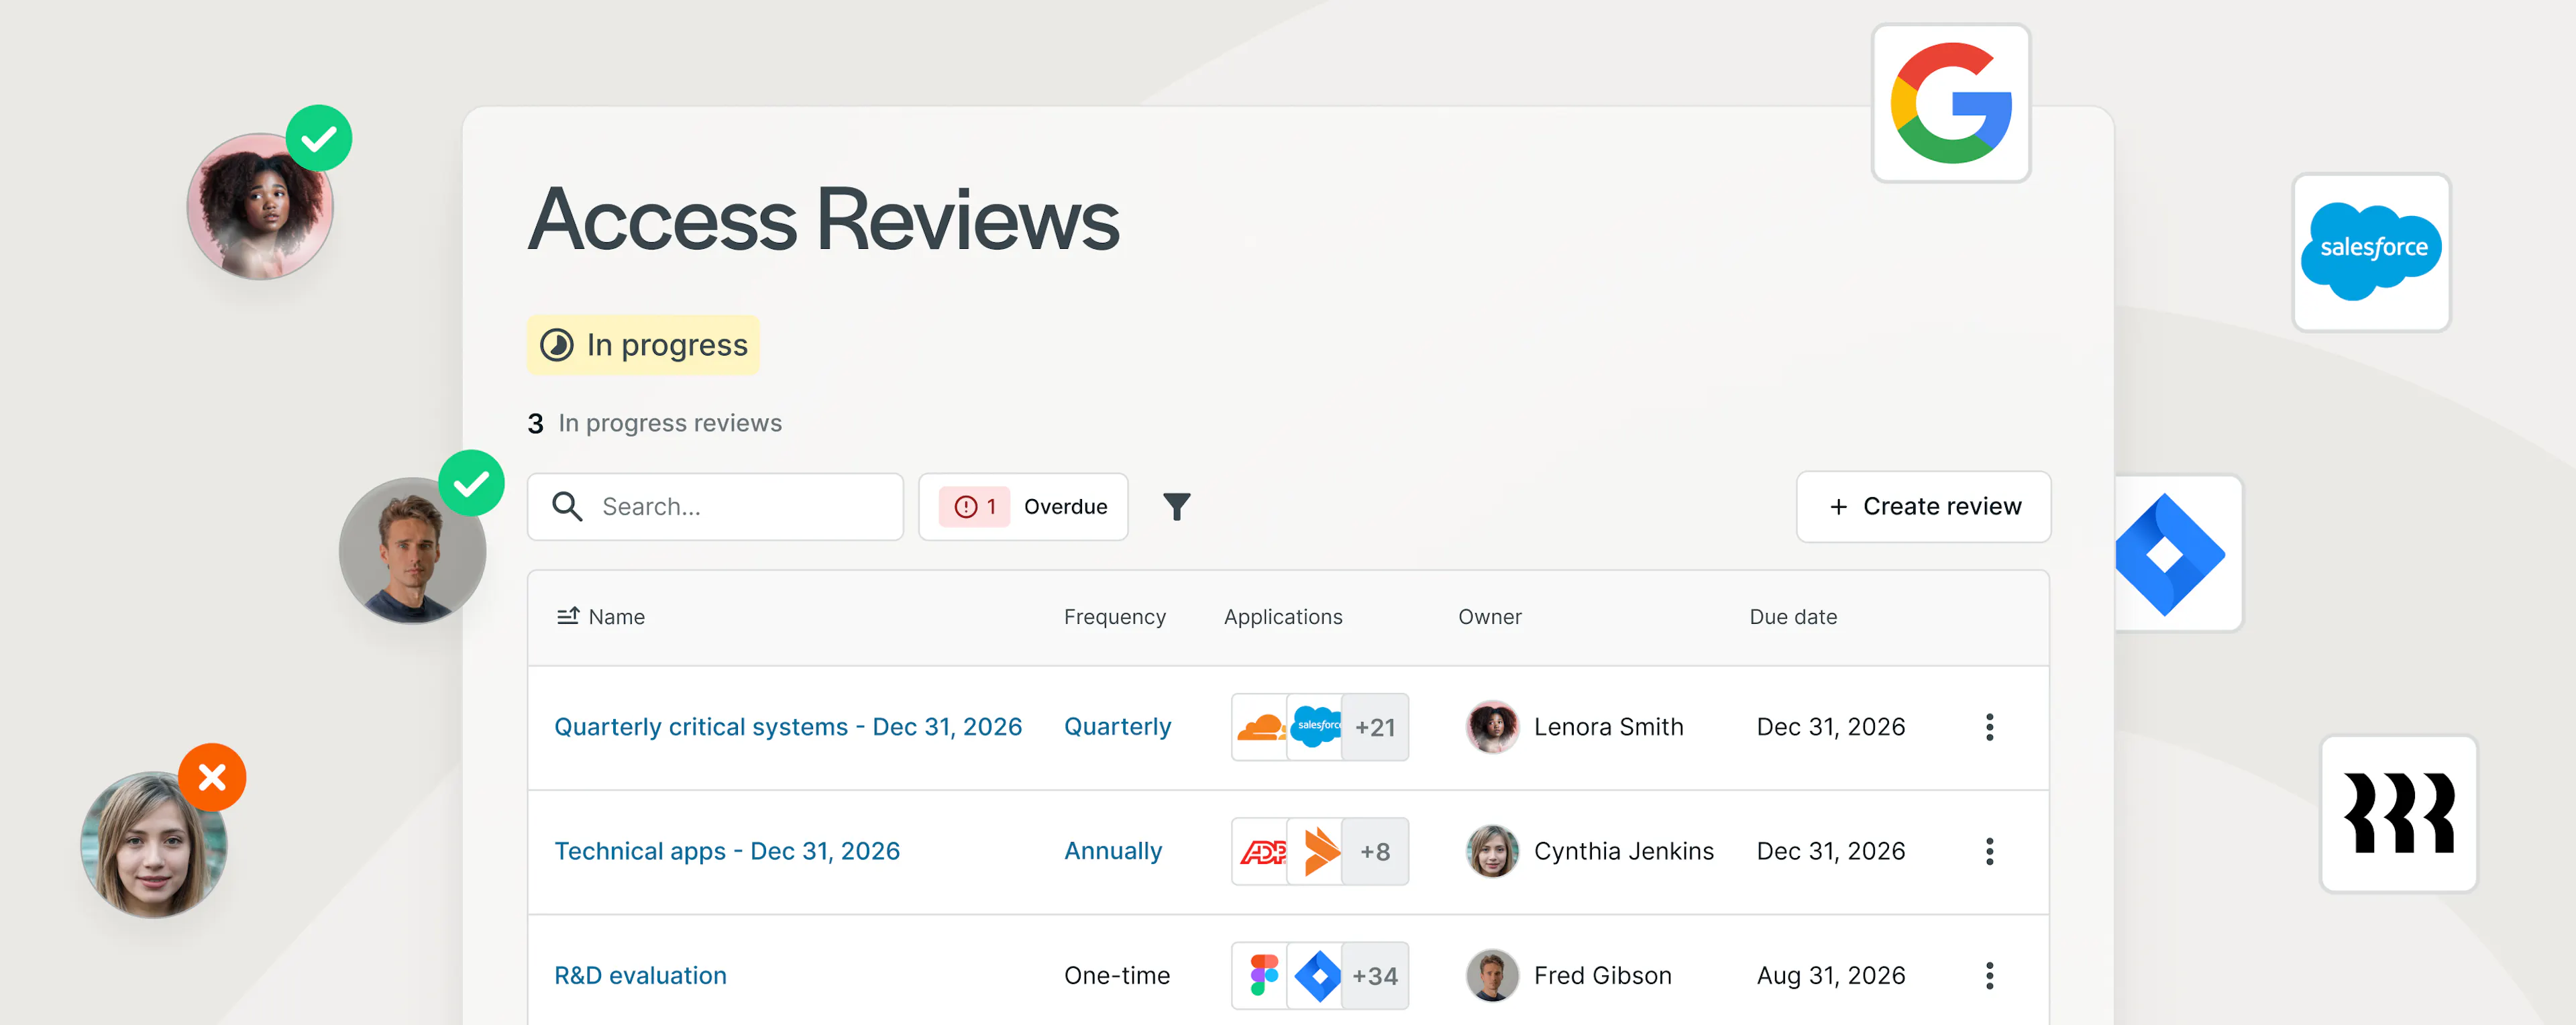
Task: Open three-dot menu for R&D evaluation
Action: click(x=1989, y=975)
